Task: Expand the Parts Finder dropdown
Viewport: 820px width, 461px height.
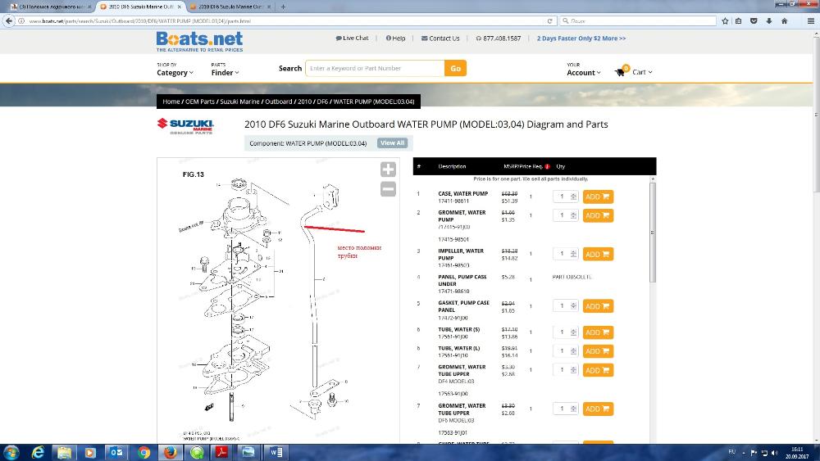Action: [x=225, y=73]
